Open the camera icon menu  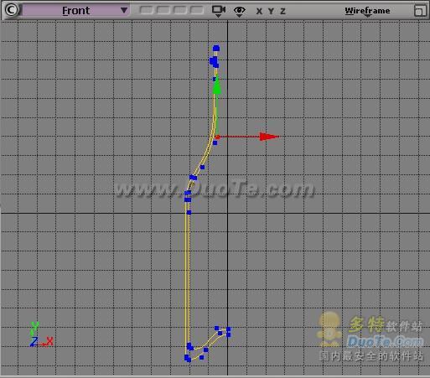coord(219,11)
